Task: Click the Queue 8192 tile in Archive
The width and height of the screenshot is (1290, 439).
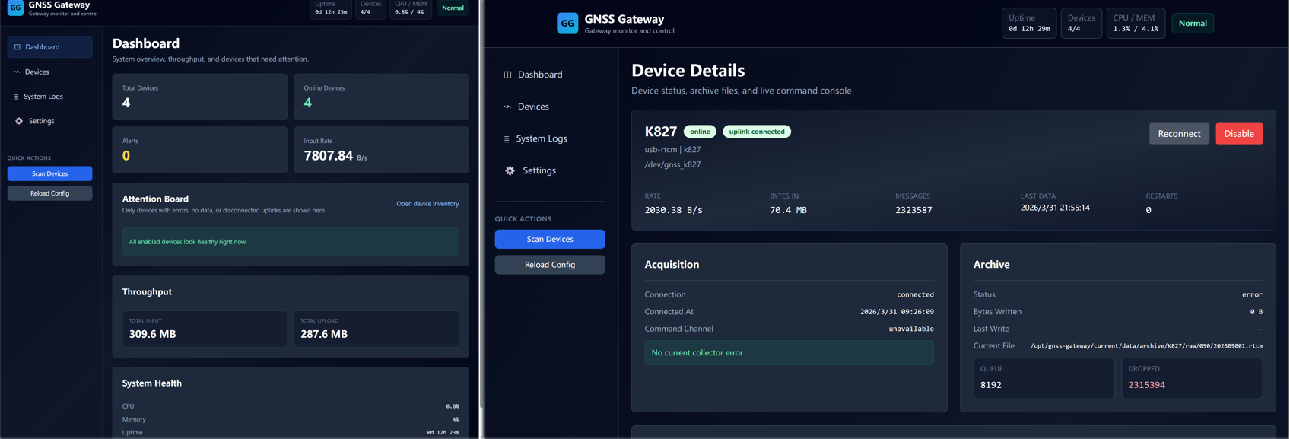Action: (1044, 378)
